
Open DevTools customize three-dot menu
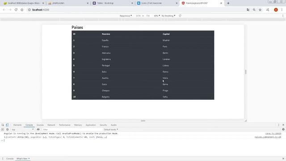point(278,125)
